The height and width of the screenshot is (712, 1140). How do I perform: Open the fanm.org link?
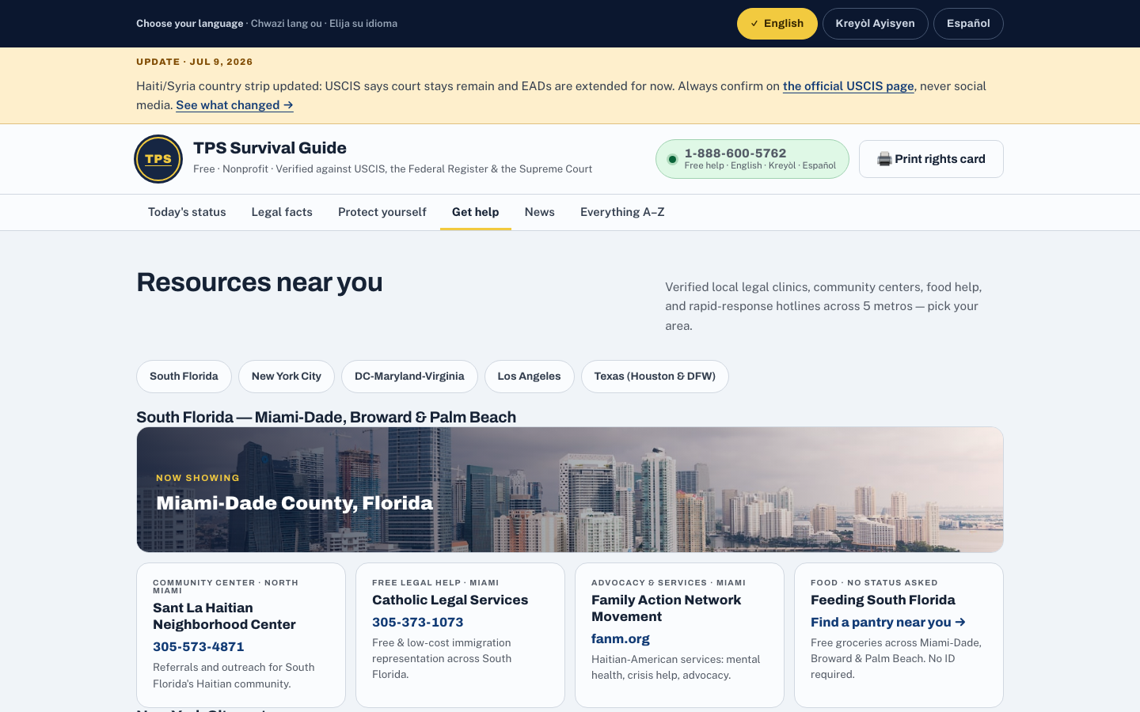[x=621, y=639]
